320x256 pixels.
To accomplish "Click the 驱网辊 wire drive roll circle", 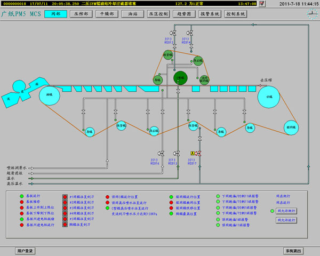I will (291, 127).
